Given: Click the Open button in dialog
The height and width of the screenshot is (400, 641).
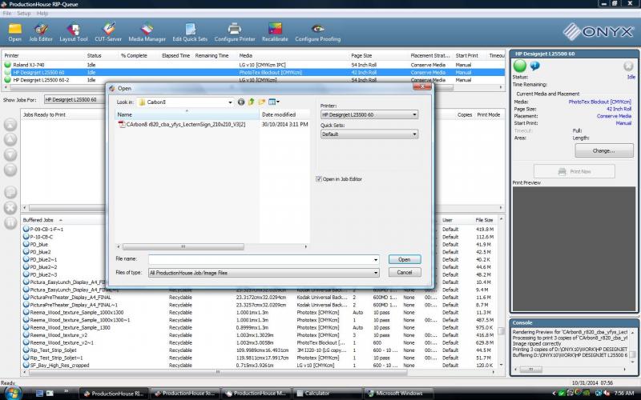Looking at the screenshot, I should [405, 259].
